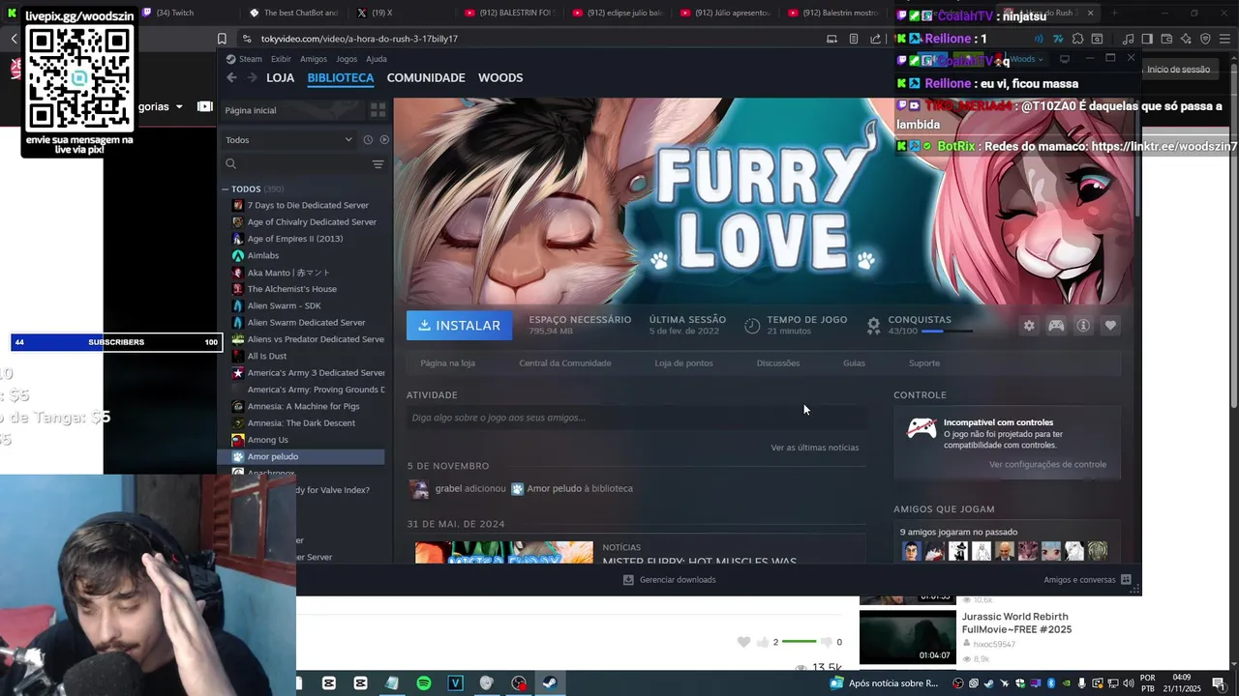Click the library search field
This screenshot has width=1239, height=696.
click(294, 164)
